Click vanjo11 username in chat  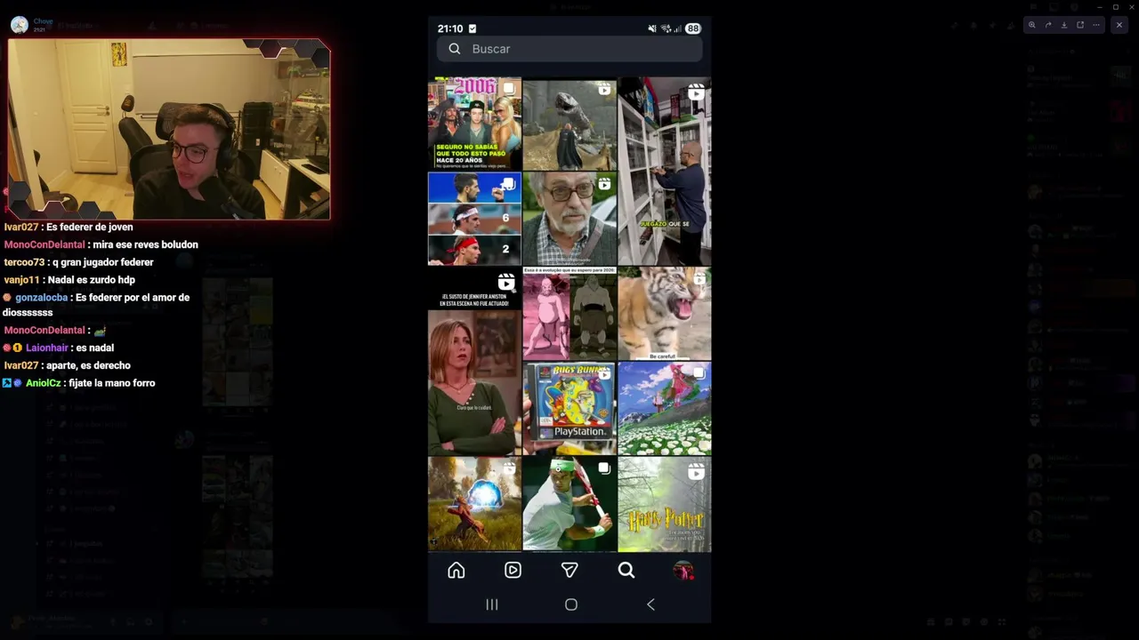tap(21, 280)
